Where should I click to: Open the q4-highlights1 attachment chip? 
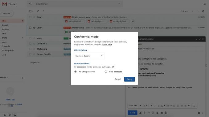[x=74, y=21]
